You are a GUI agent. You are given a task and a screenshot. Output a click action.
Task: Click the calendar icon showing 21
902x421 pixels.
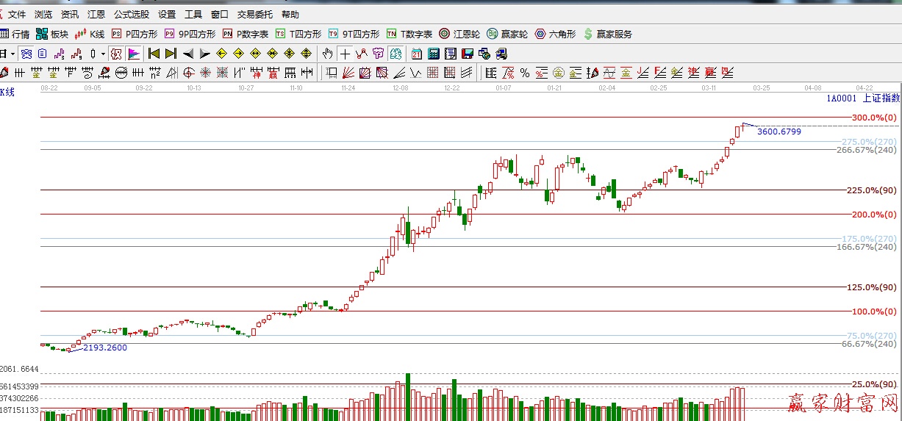click(417, 54)
